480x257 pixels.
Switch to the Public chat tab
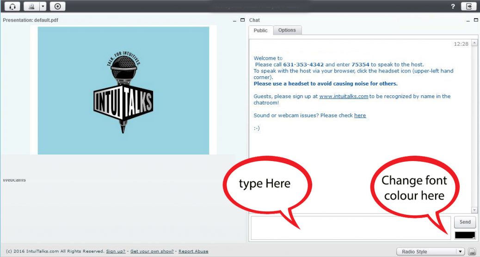coord(260,31)
